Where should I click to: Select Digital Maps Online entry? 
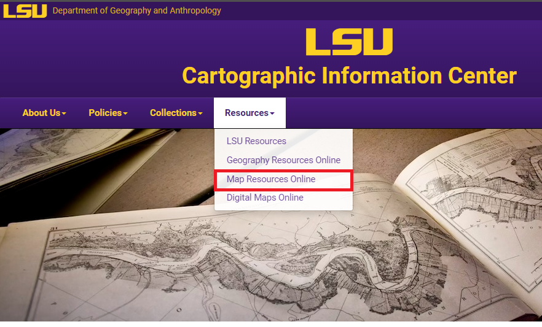[283, 198]
